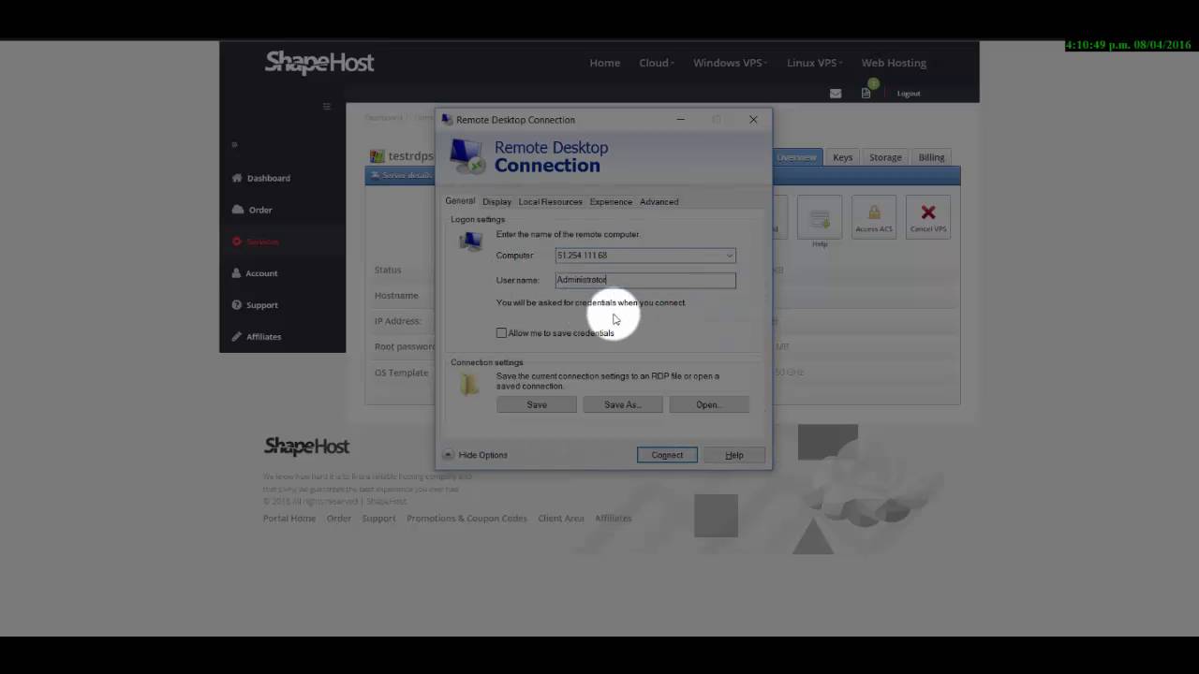Select the General tab
Image resolution: width=1199 pixels, height=674 pixels.
460,201
